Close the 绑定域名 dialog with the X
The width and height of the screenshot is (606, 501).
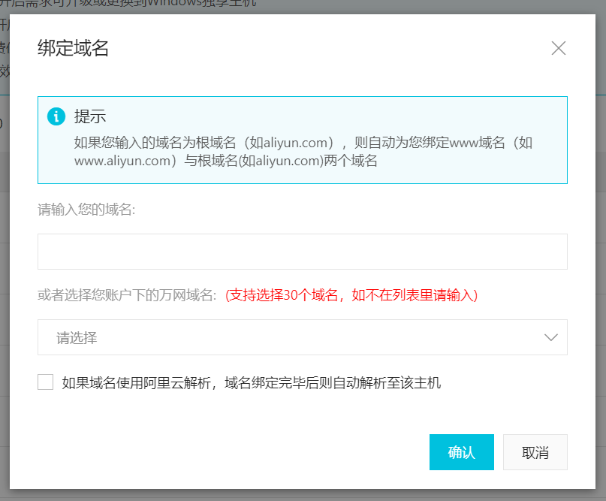558,49
